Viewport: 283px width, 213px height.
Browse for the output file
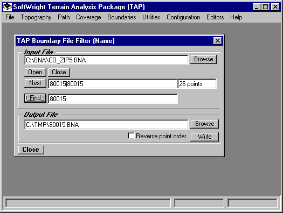click(x=204, y=124)
